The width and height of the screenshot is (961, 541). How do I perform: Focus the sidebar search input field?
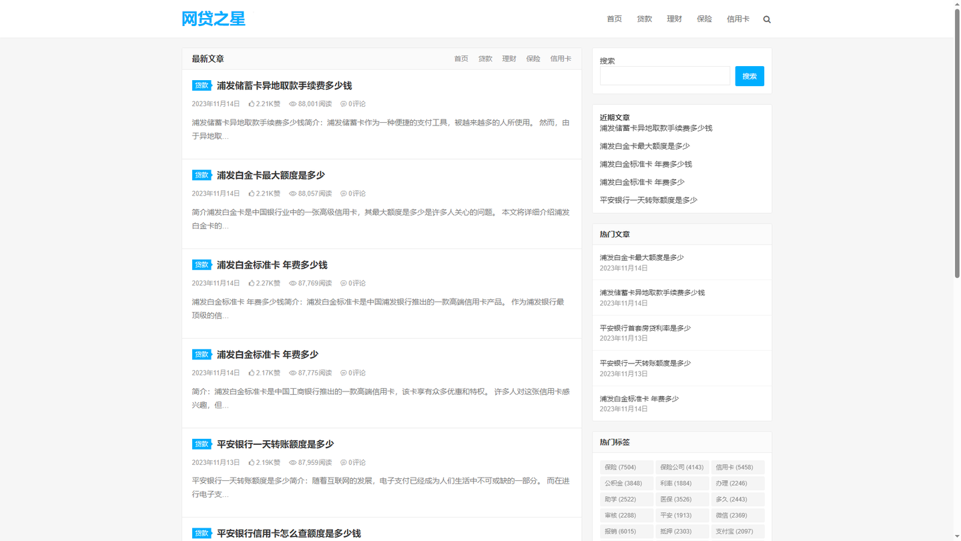665,75
